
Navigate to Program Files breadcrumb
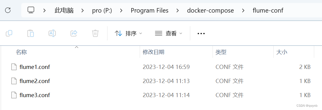(x=150, y=10)
